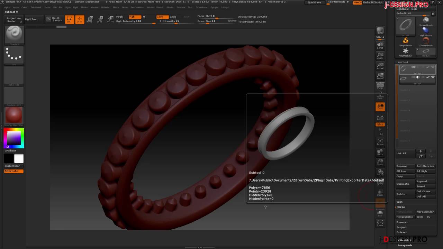Click the Actual size icon

(380, 66)
